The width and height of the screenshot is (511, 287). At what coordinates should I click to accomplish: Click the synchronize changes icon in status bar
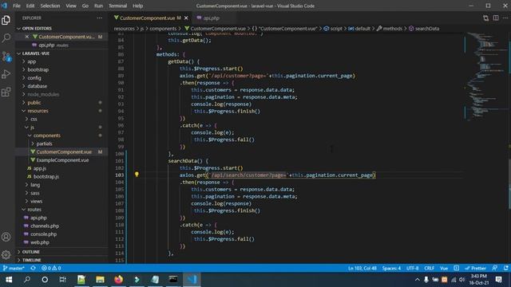tap(33, 268)
